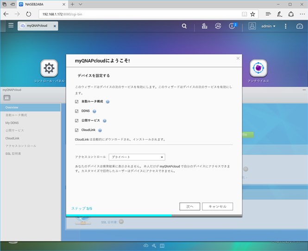Viewport: 308px width, 251px height.
Task: Open the dashboard gauge icon
Action: (x=300, y=26)
